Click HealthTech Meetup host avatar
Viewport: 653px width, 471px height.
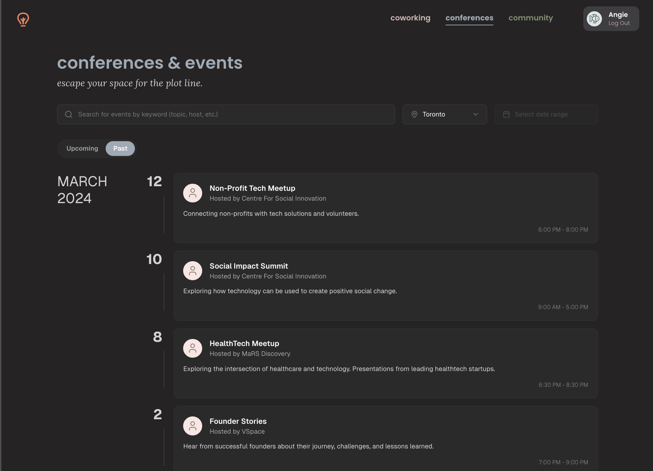pos(193,348)
